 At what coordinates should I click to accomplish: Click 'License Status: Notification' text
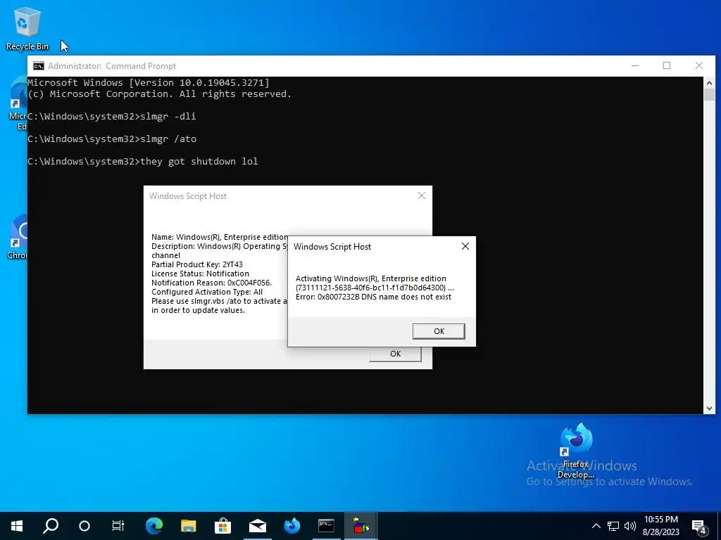click(200, 274)
